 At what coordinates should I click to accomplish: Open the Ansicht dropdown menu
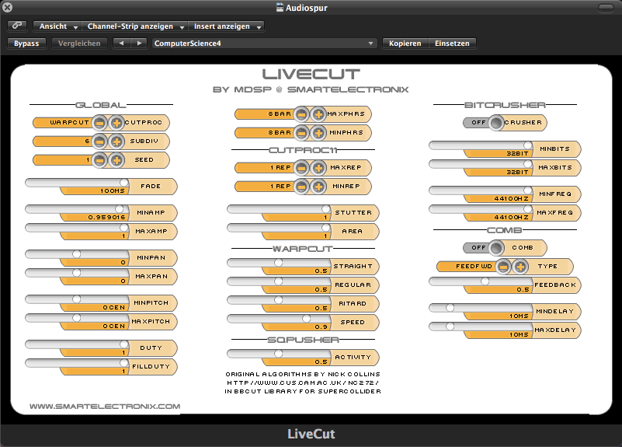click(x=57, y=26)
